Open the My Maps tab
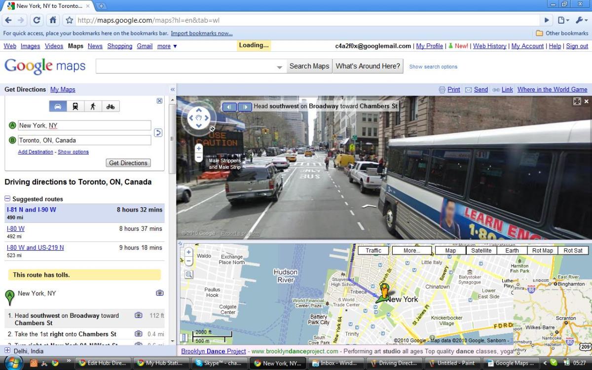This screenshot has width=592, height=370. pyautogui.click(x=63, y=89)
